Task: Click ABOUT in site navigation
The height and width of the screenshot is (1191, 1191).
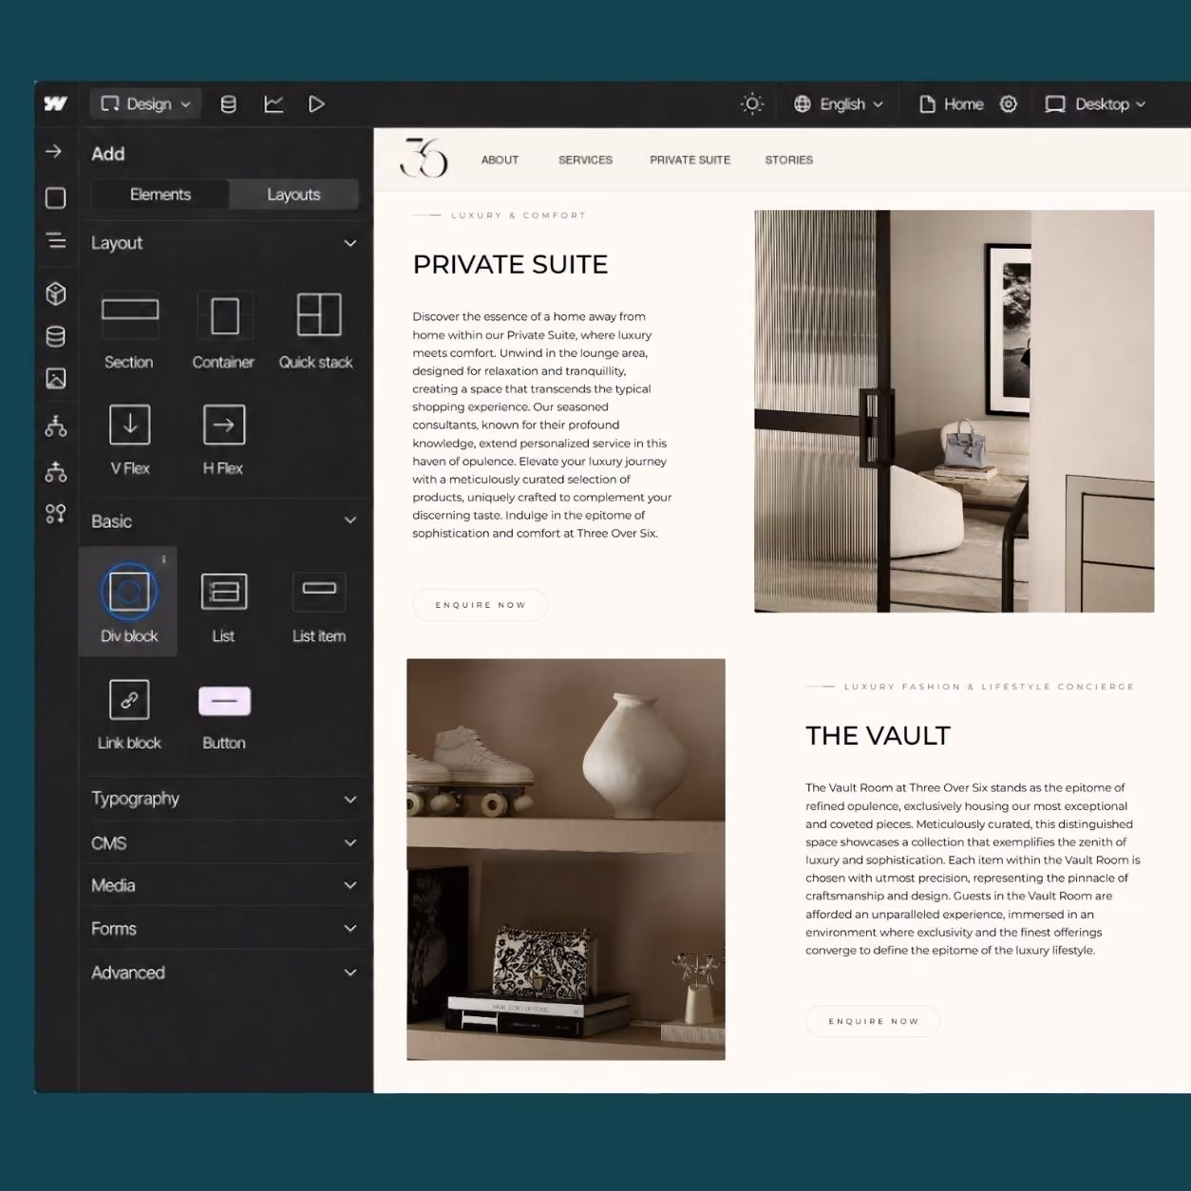Action: pyautogui.click(x=500, y=160)
